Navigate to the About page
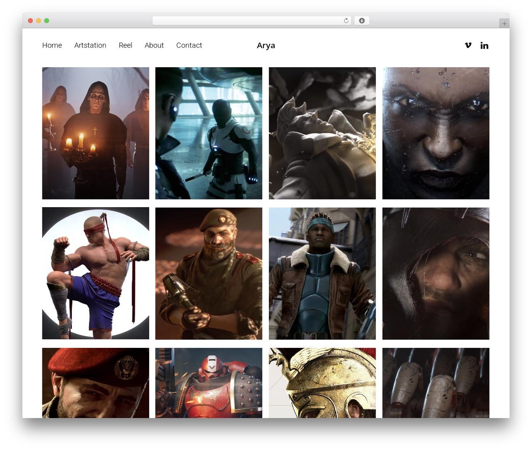The height and width of the screenshot is (450, 532). 154,45
